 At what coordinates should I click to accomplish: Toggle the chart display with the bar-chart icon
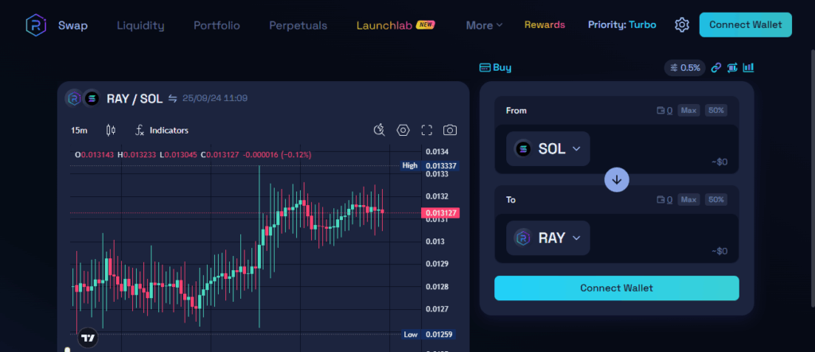pyautogui.click(x=747, y=68)
